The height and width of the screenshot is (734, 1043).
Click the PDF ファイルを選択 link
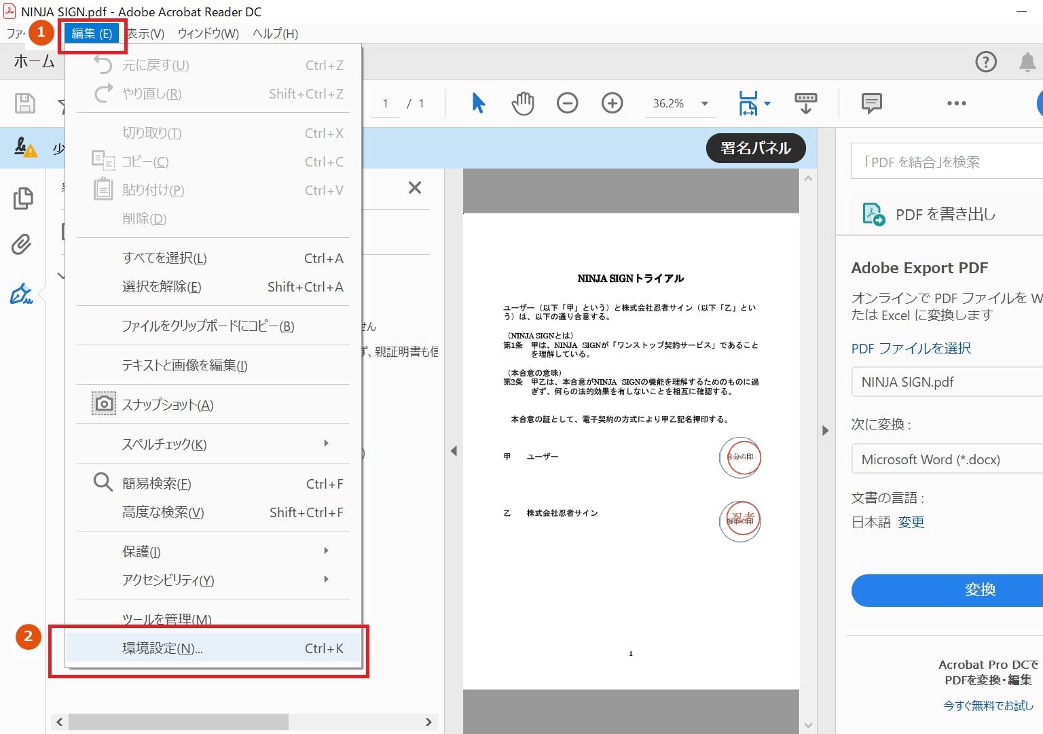[911, 348]
